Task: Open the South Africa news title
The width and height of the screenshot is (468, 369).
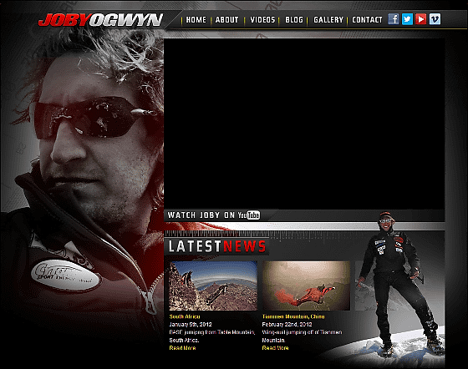Action: click(185, 316)
